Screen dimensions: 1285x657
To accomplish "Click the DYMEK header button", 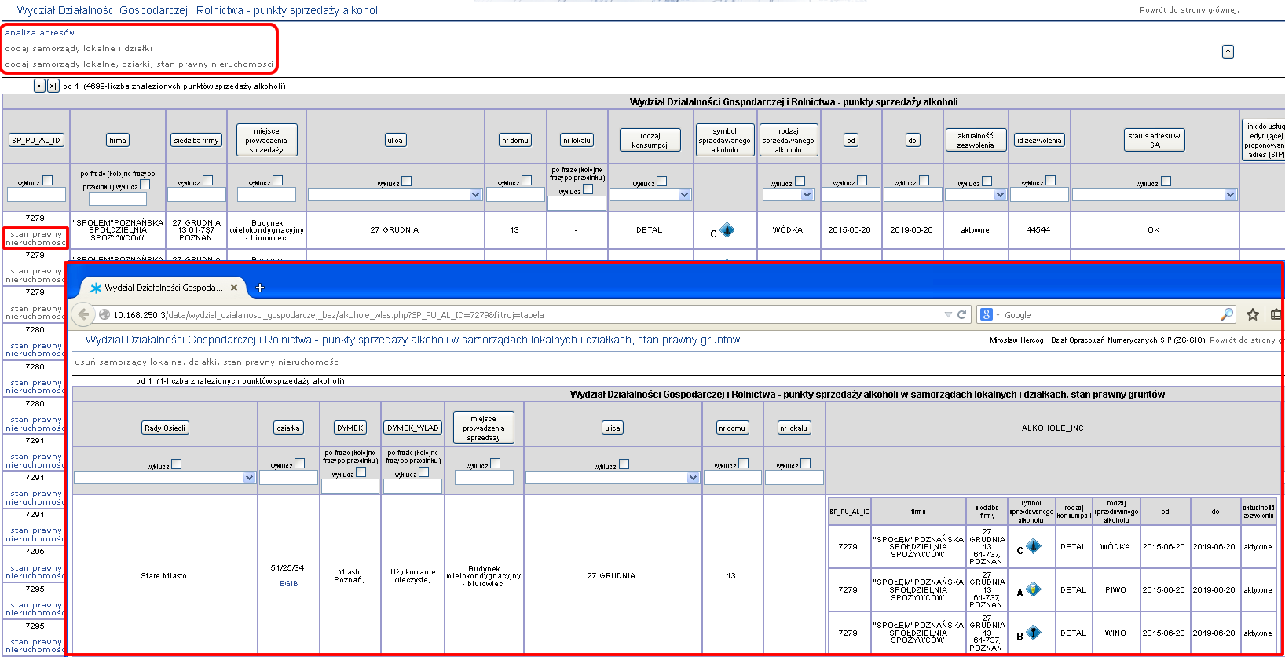I will click(x=350, y=428).
